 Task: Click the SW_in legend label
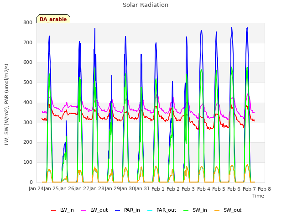[200, 210]
